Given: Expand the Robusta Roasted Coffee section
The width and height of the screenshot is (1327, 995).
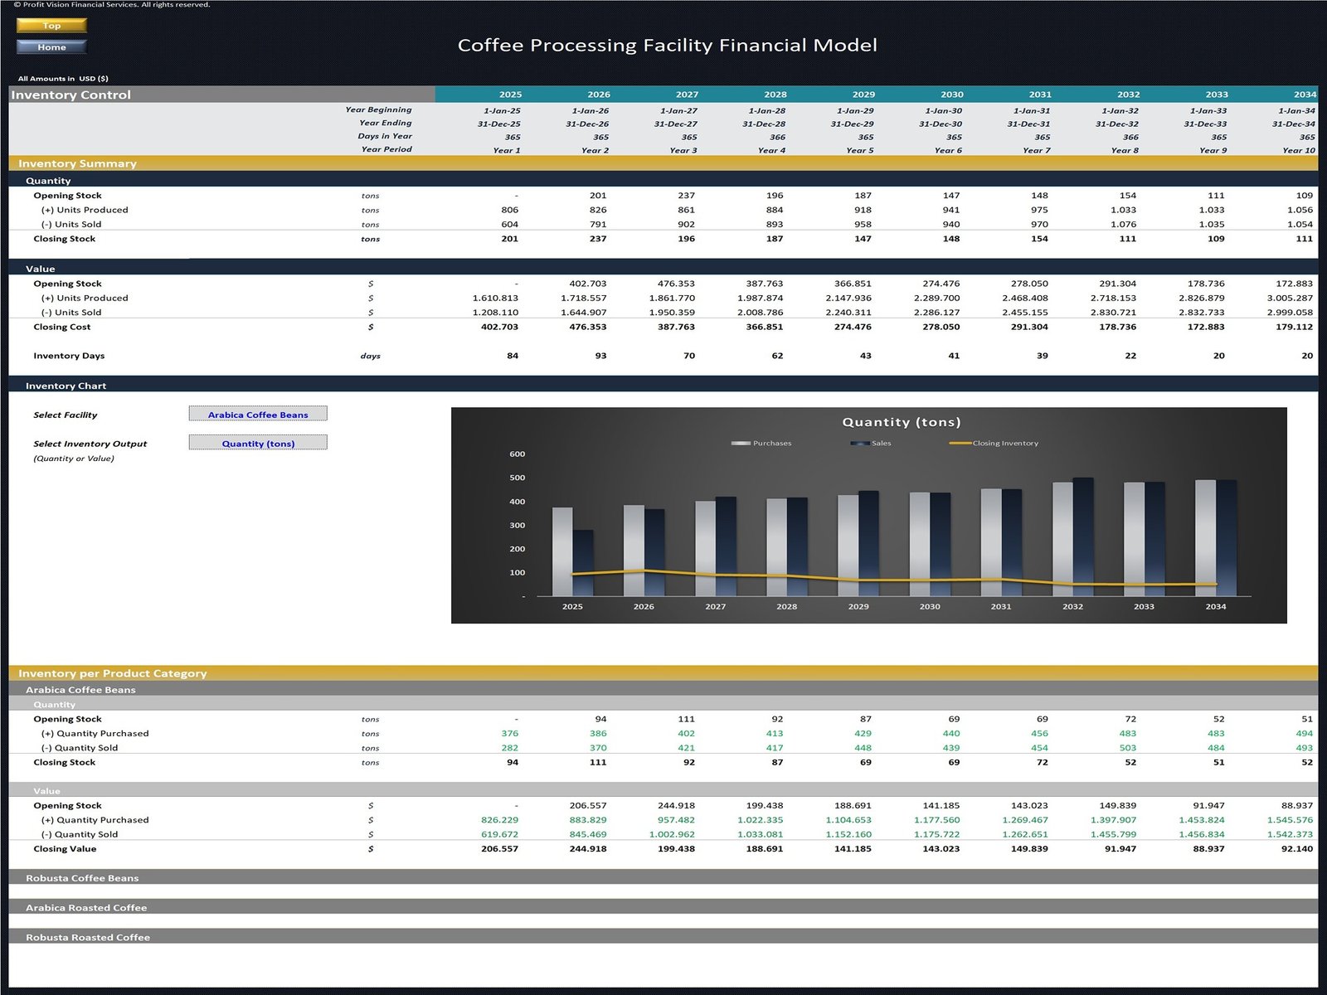Looking at the screenshot, I should [x=88, y=937].
